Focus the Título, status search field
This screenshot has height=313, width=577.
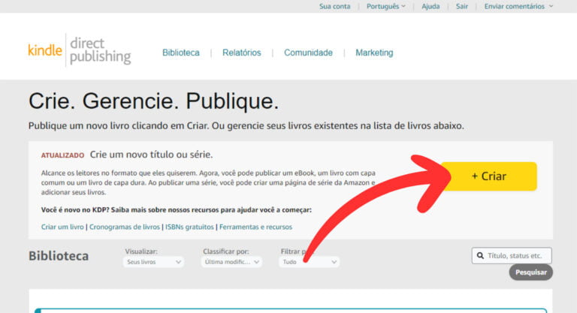pos(518,256)
